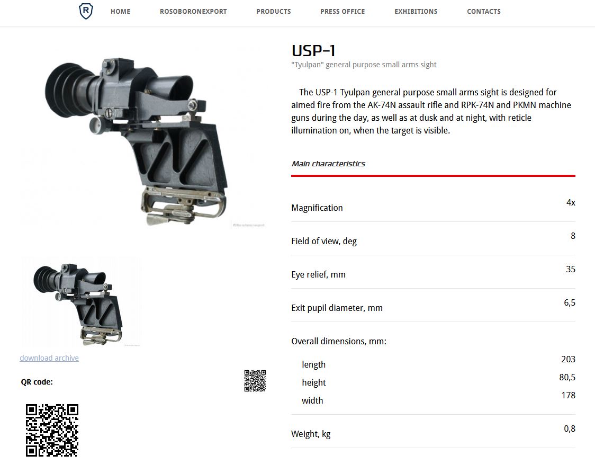Click the Eye relief specification row

[433, 272]
